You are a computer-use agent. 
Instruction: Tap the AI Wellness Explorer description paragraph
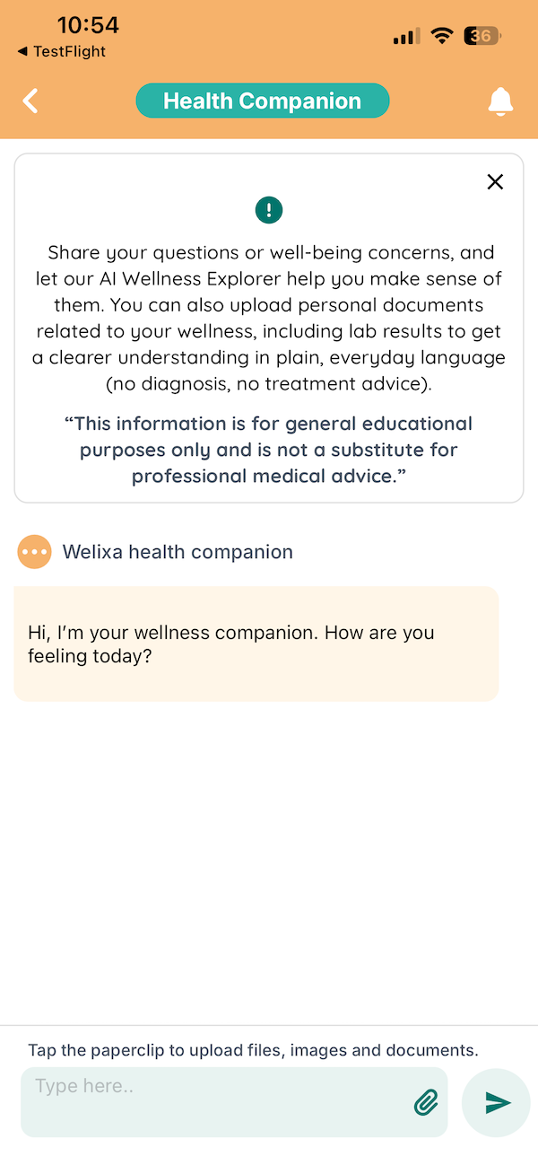click(x=269, y=318)
